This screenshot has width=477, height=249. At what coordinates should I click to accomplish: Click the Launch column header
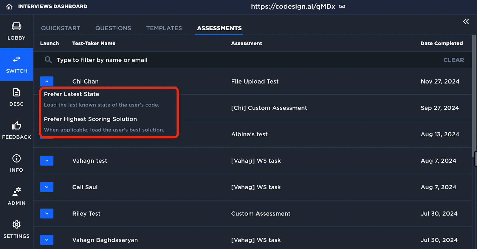49,43
